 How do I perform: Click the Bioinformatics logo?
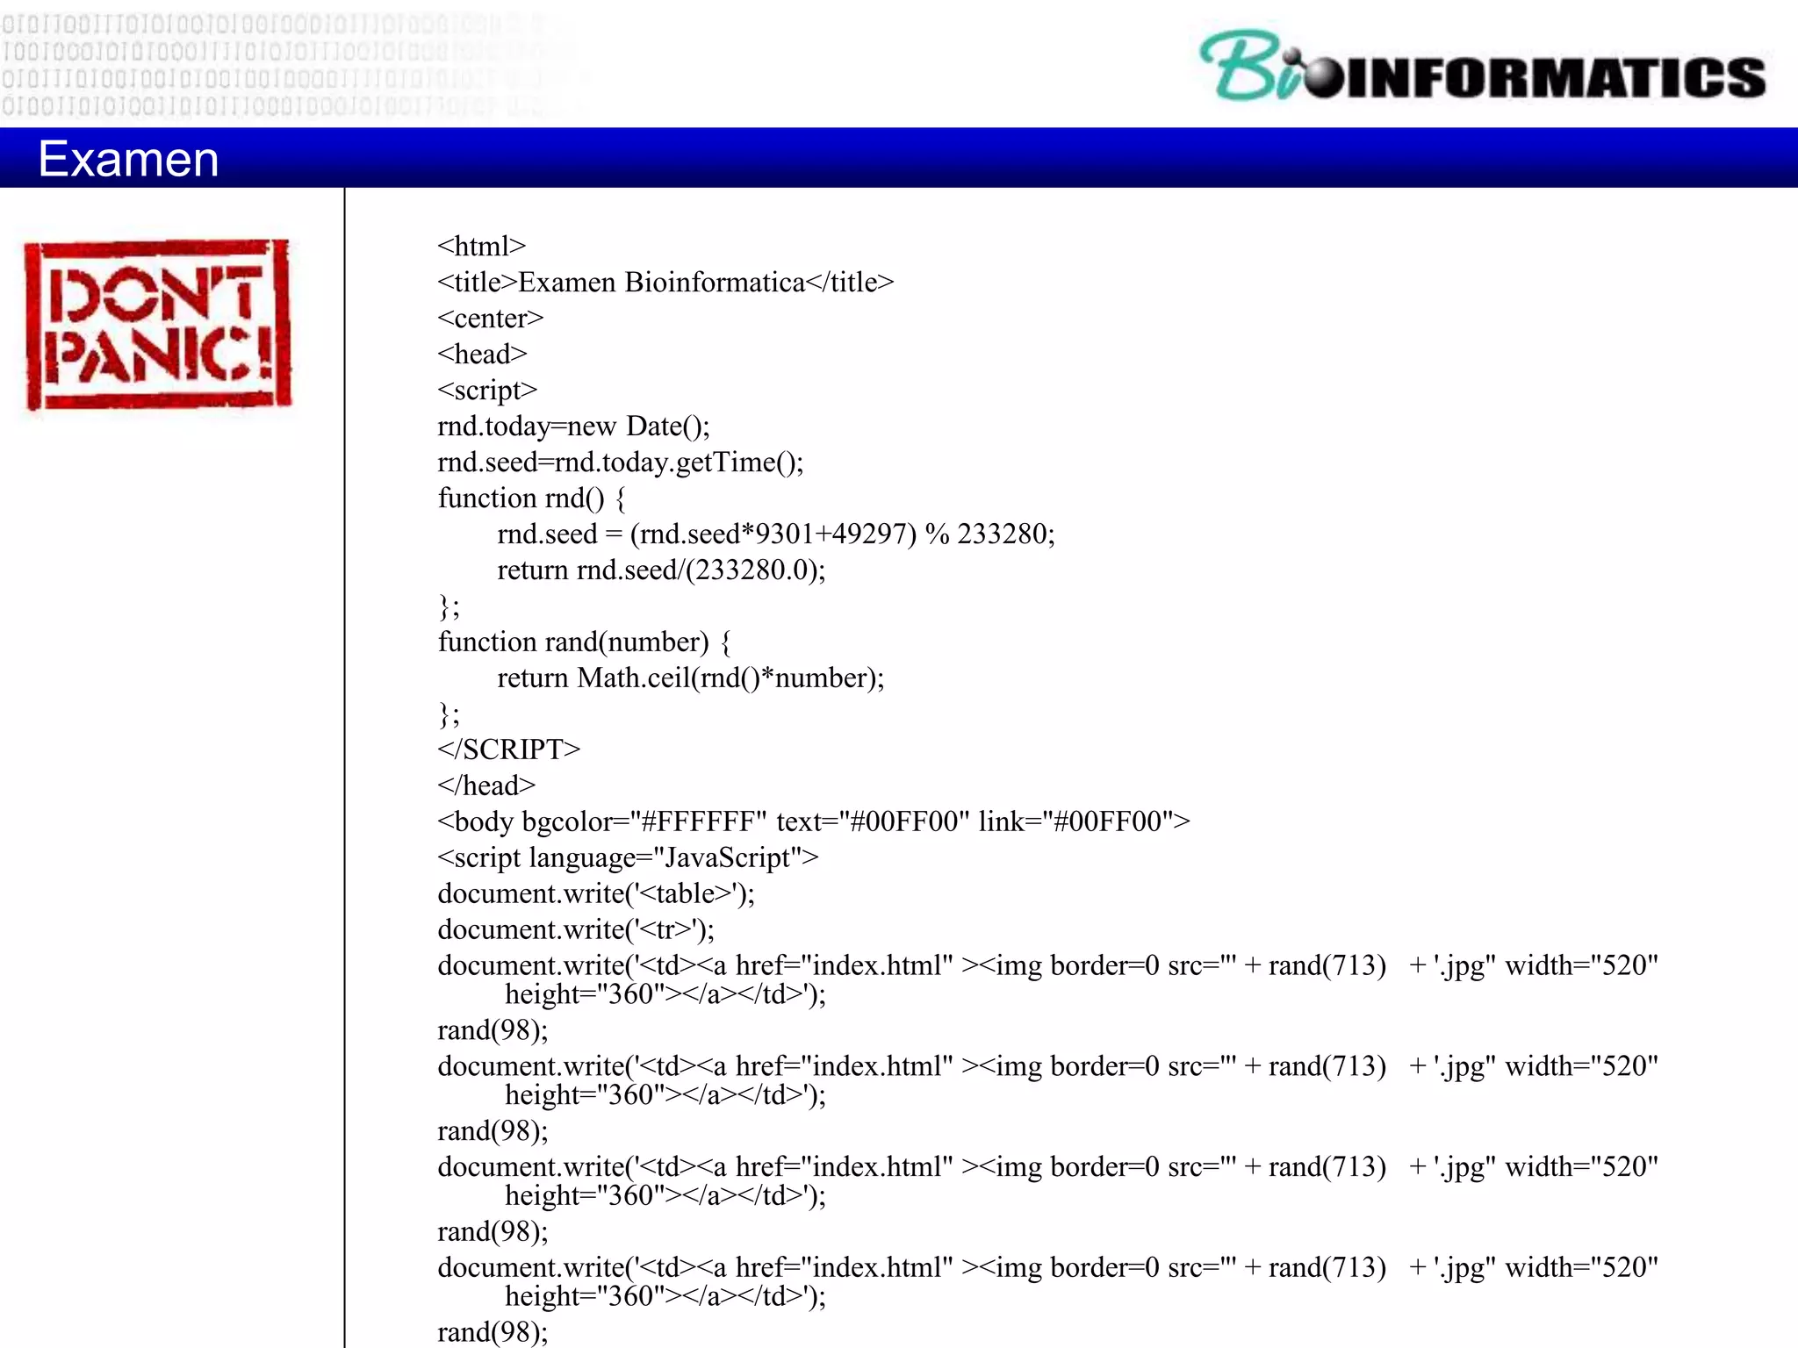click(x=1482, y=67)
